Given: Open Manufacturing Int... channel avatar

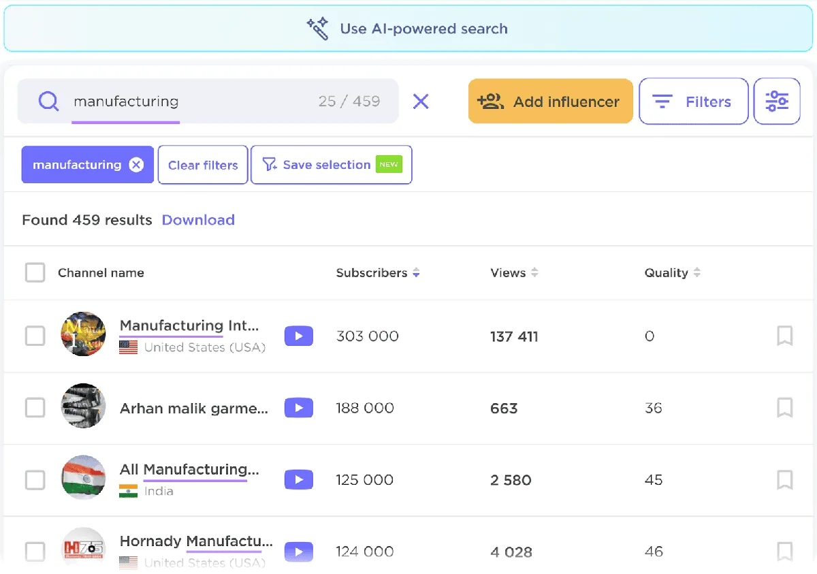Looking at the screenshot, I should [x=83, y=334].
